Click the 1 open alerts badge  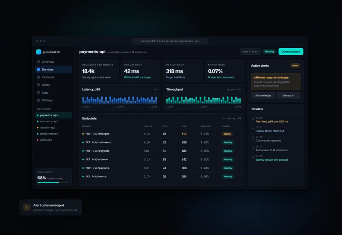pyautogui.click(x=295, y=66)
